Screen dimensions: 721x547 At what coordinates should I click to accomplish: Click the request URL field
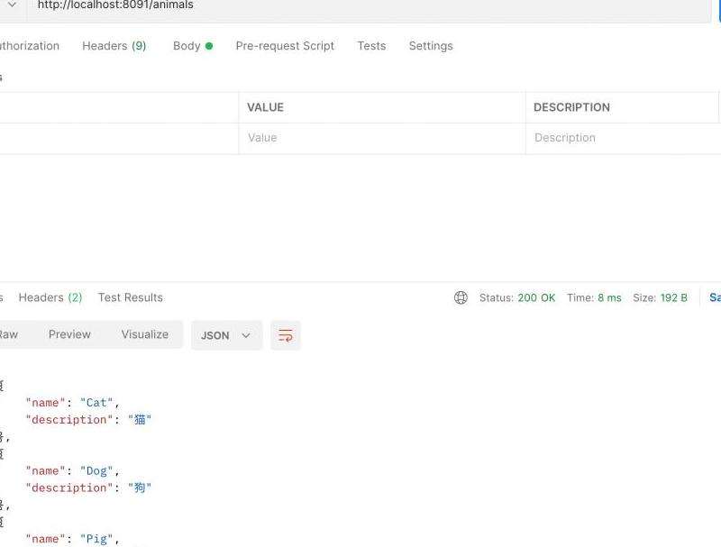360,5
